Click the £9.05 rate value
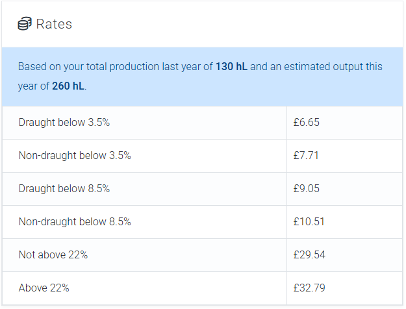The height and width of the screenshot is (309, 406). (x=307, y=189)
